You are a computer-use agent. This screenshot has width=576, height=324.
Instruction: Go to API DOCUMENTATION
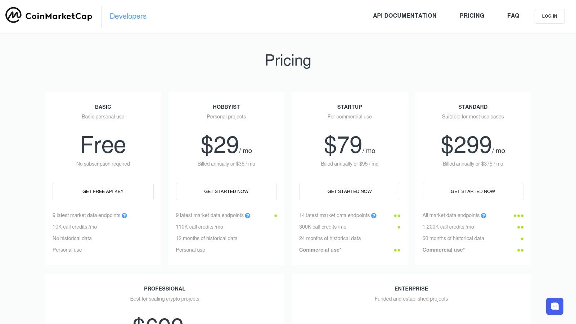[x=405, y=16]
